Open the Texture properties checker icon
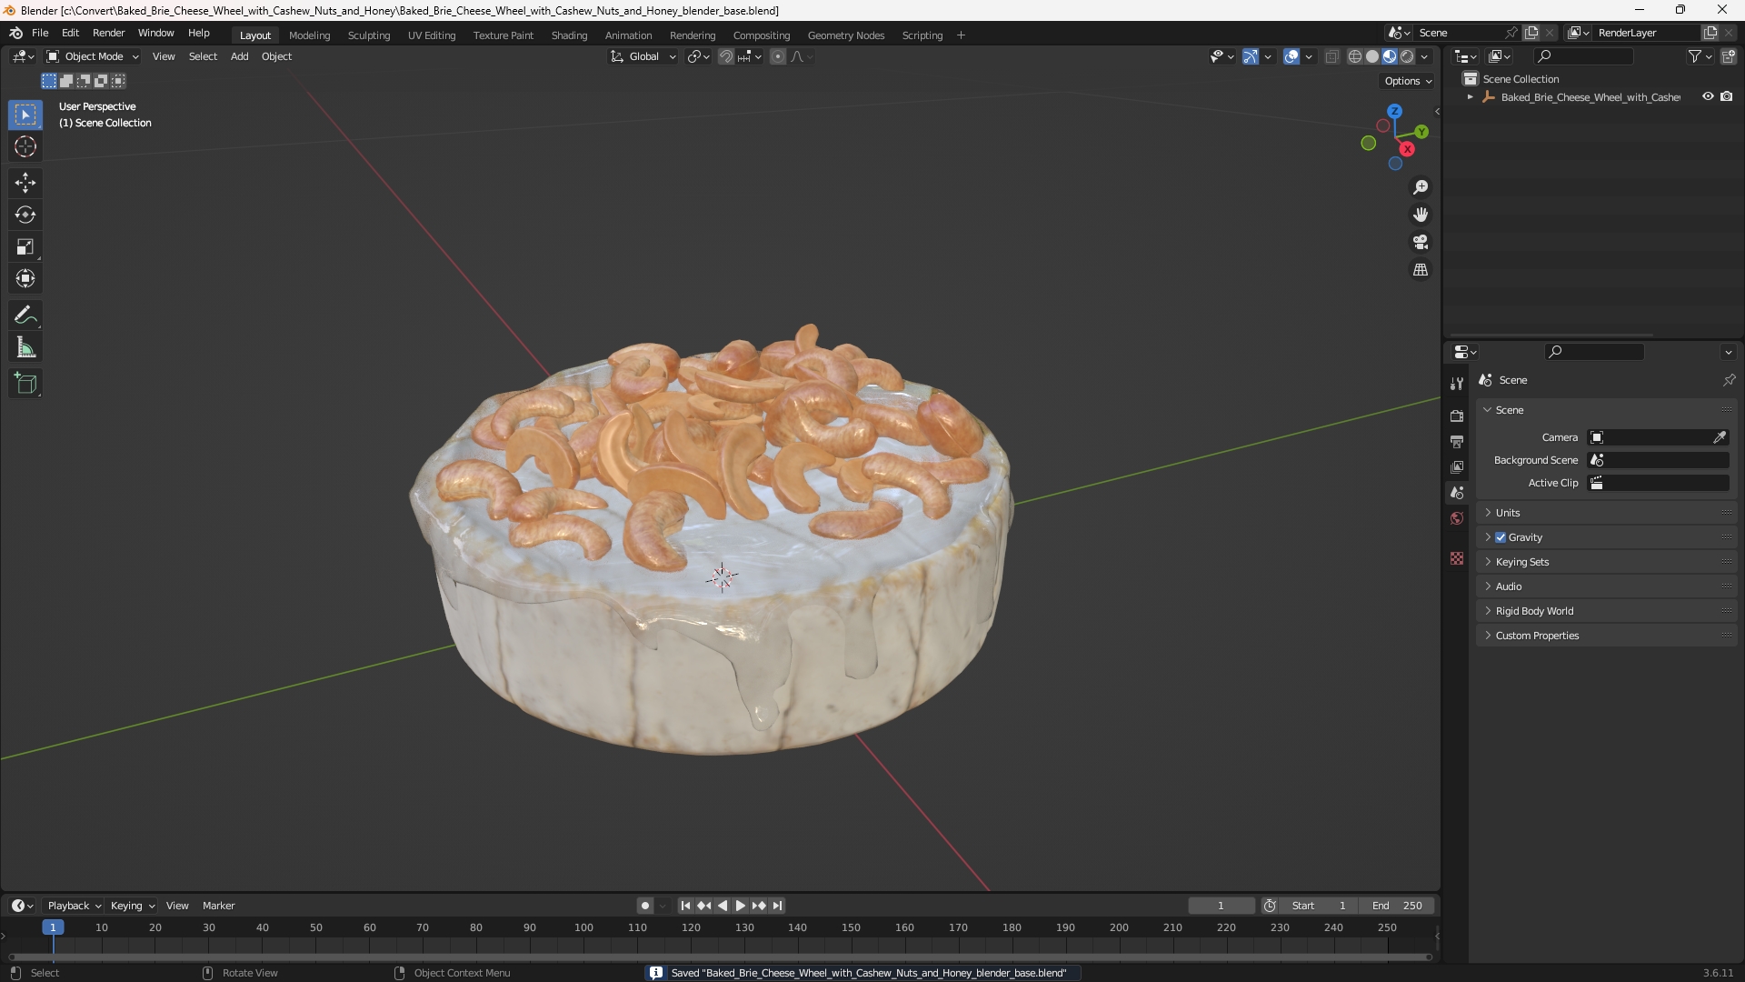The height and width of the screenshot is (982, 1745). [1457, 558]
